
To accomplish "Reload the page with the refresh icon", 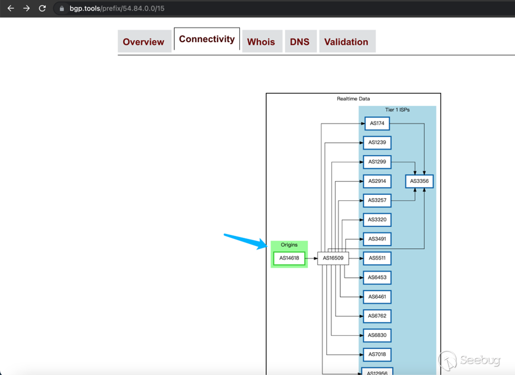I will click(42, 8).
